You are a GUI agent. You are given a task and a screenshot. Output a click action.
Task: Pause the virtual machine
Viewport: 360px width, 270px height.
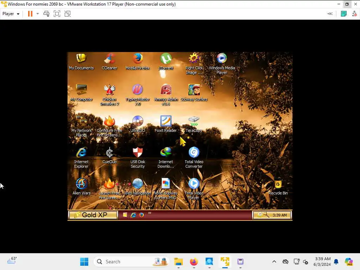pyautogui.click(x=30, y=14)
